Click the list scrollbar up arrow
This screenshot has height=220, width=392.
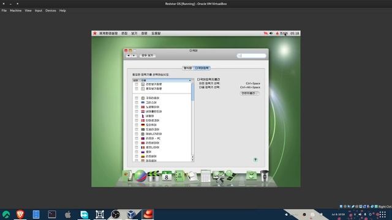[x=192, y=157]
